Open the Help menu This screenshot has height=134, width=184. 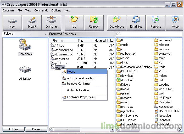67,10
